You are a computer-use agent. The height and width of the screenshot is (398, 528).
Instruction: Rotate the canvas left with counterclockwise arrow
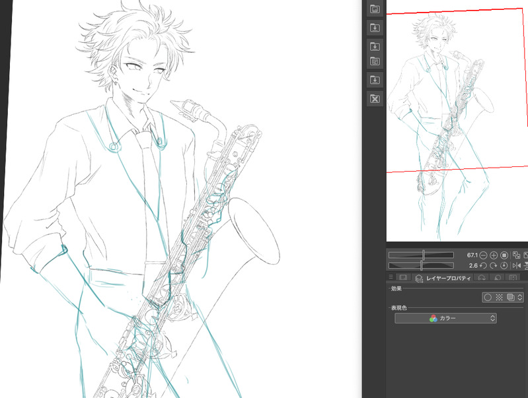point(483,265)
